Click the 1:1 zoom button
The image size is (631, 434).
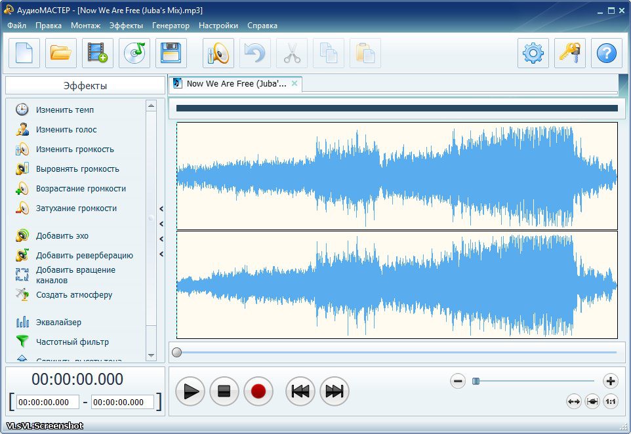coord(611,401)
